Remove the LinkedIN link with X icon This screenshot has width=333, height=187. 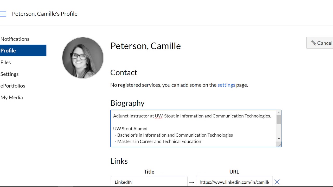277,182
